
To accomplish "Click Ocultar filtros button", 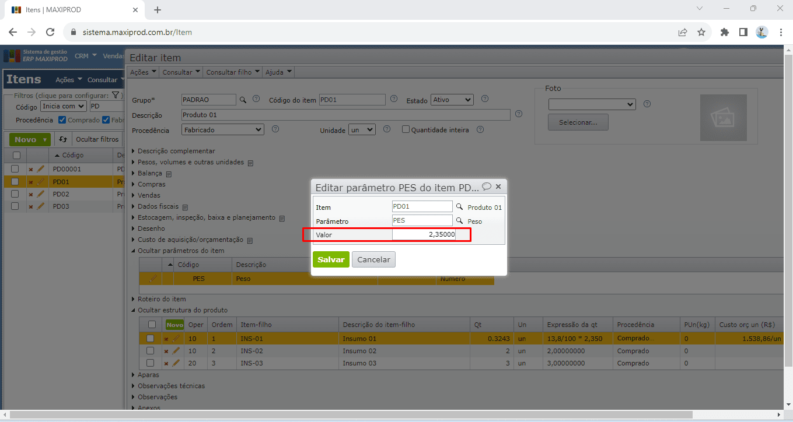I will pyautogui.click(x=97, y=139).
